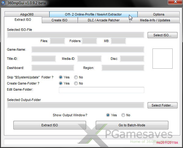This screenshot has width=183, height=148.
Task: Switch to Off-2 Online-Profile / NxeArt Extractor tab
Action: point(93,14)
